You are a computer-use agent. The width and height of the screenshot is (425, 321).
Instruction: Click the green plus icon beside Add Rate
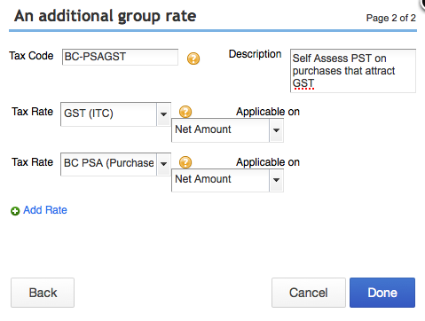15,211
